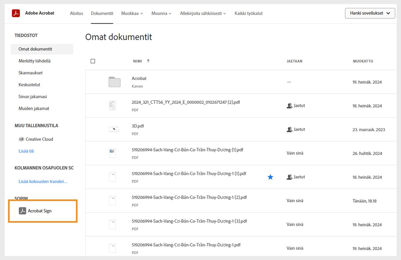The height and width of the screenshot is (260, 401).
Task: Open the Kaikki työkalut tab
Action: point(248,13)
